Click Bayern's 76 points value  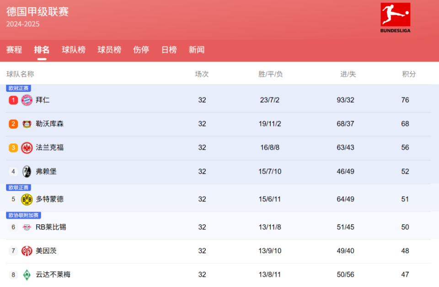point(405,100)
